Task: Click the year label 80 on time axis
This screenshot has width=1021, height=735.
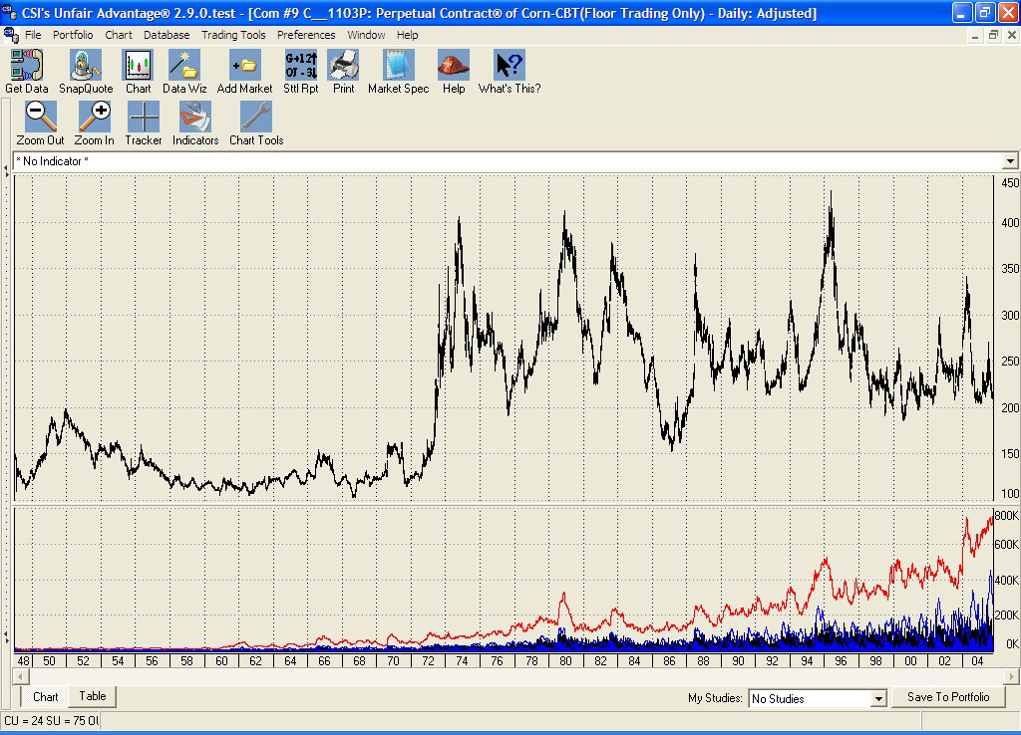Action: (565, 661)
